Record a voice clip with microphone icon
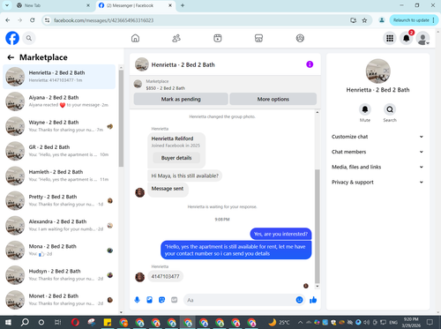 click(x=137, y=300)
